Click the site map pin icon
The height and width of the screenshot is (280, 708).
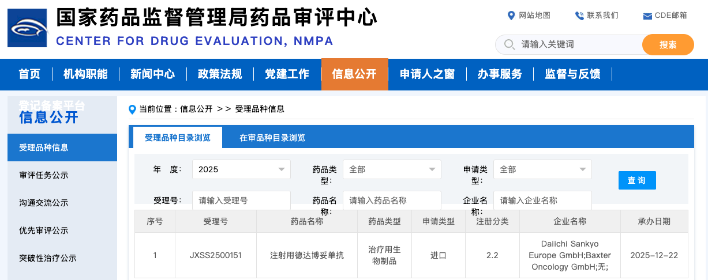[x=511, y=16]
